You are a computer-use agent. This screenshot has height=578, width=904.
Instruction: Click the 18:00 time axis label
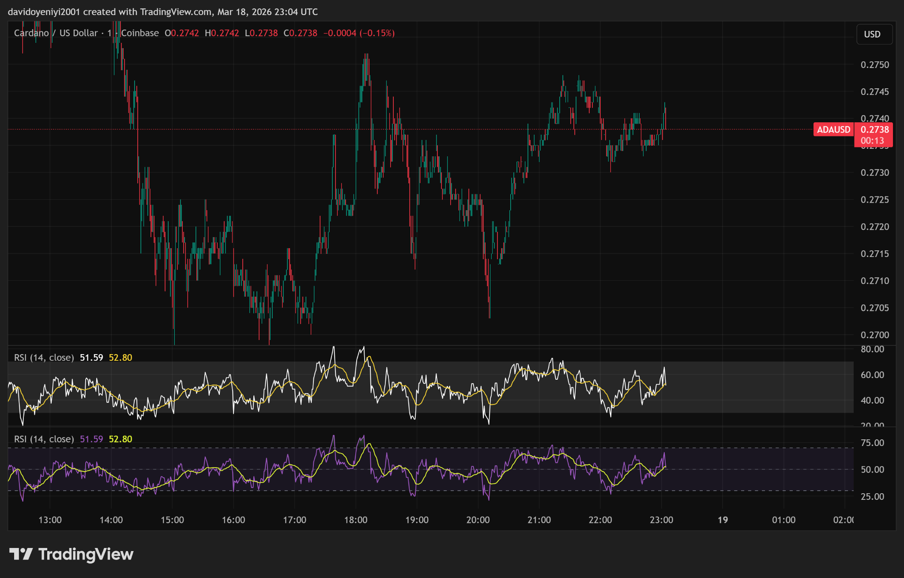click(x=356, y=520)
